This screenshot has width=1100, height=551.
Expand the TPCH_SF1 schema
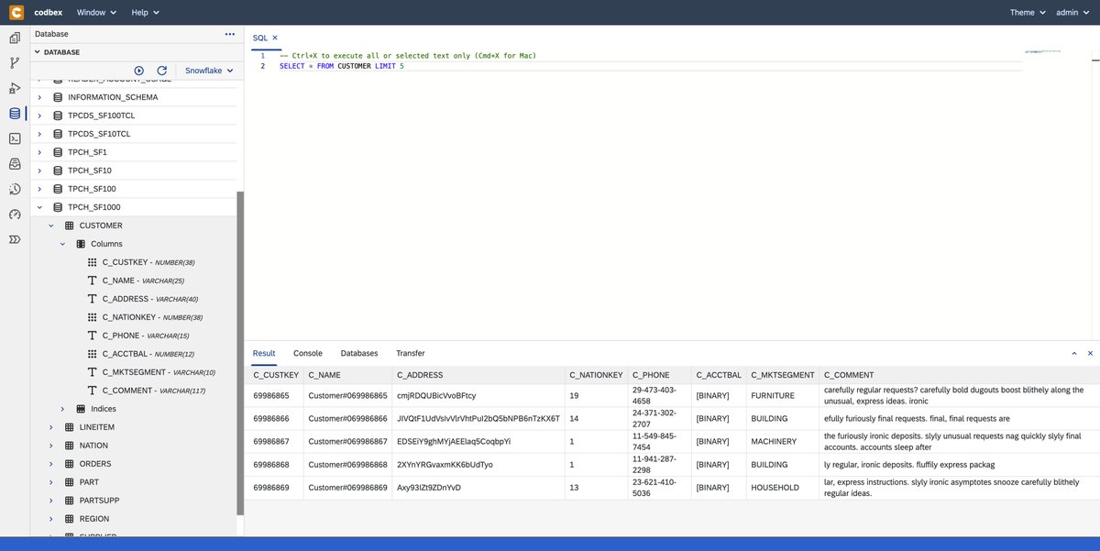click(x=39, y=152)
